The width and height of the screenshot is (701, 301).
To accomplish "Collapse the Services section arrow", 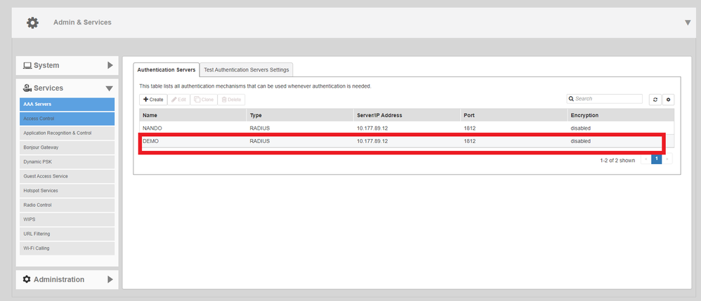I will [x=110, y=88].
